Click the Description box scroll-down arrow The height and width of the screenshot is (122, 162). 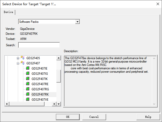pyautogui.click(x=154, y=104)
